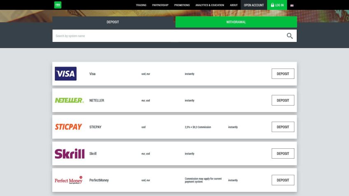The height and width of the screenshot is (196, 349).
Task: Click the NETELLER logo
Action: click(x=69, y=100)
